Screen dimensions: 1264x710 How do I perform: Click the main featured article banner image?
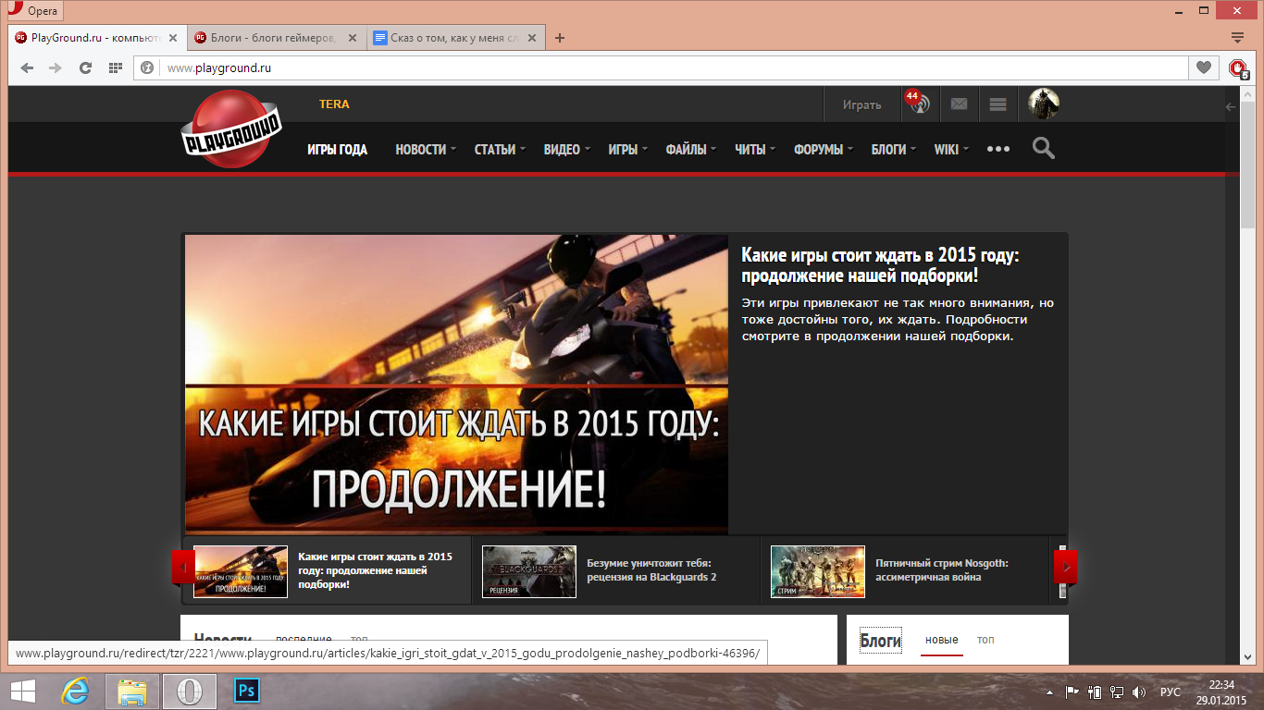coord(456,385)
